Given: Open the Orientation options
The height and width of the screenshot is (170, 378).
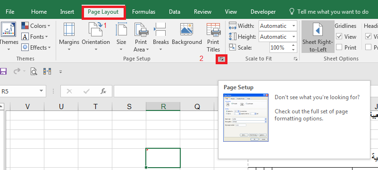Looking at the screenshot, I should [x=96, y=37].
